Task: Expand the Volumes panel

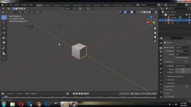Action: pos(169,90)
